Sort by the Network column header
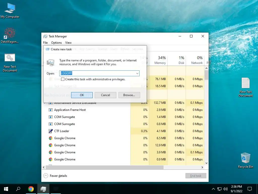Image resolution: width=258 pixels, height=194 pixels. (x=195, y=60)
